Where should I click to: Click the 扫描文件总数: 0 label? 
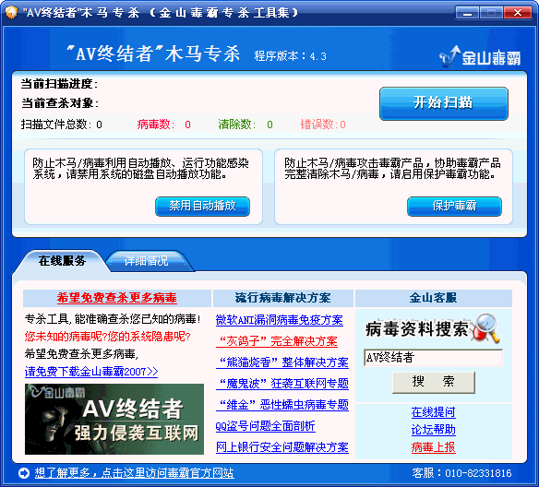(x=62, y=125)
